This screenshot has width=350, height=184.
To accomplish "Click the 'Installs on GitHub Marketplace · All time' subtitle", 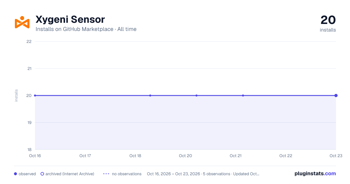I will (x=86, y=29).
